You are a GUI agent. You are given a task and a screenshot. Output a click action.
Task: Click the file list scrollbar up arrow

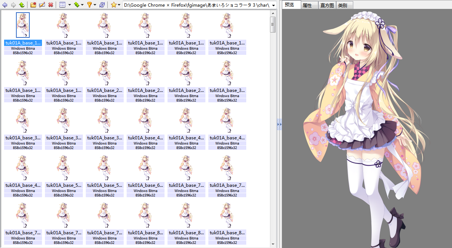(x=273, y=13)
